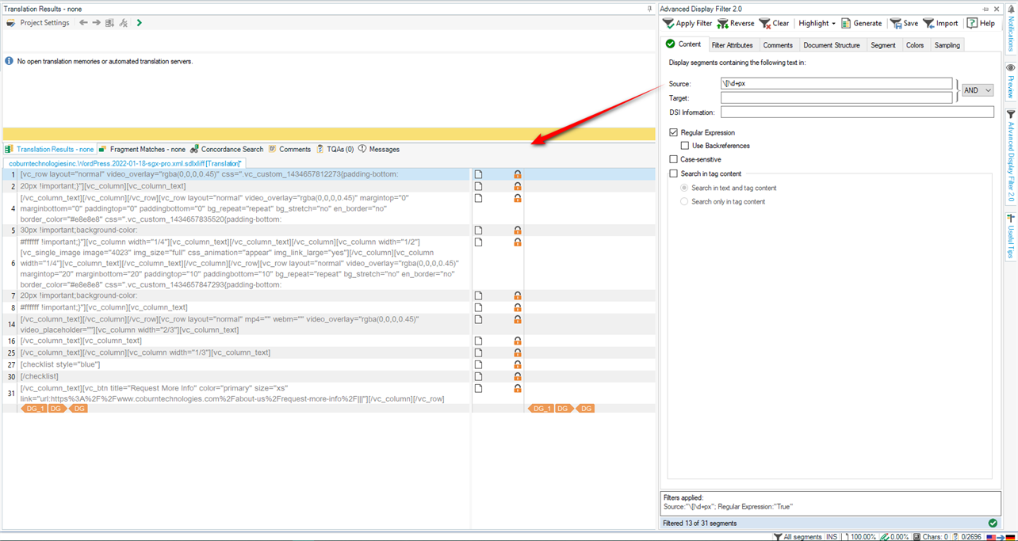Click the previous match left arrow icon
1018x541 pixels.
click(x=83, y=23)
